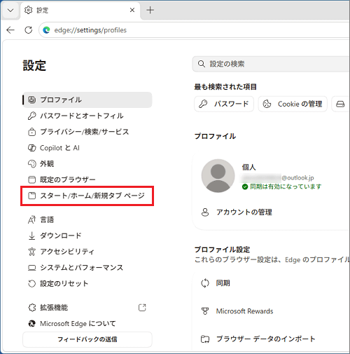Click the trophy icon for Rewards
This screenshot has width=350, height=354.
(205, 311)
